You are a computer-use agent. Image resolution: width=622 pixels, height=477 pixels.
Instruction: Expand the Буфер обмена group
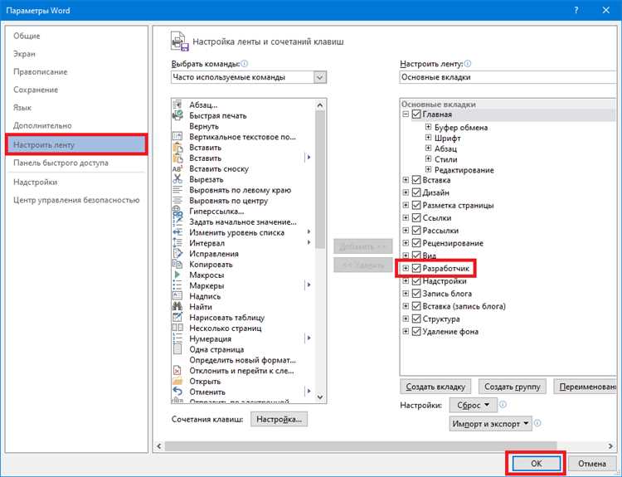click(428, 127)
